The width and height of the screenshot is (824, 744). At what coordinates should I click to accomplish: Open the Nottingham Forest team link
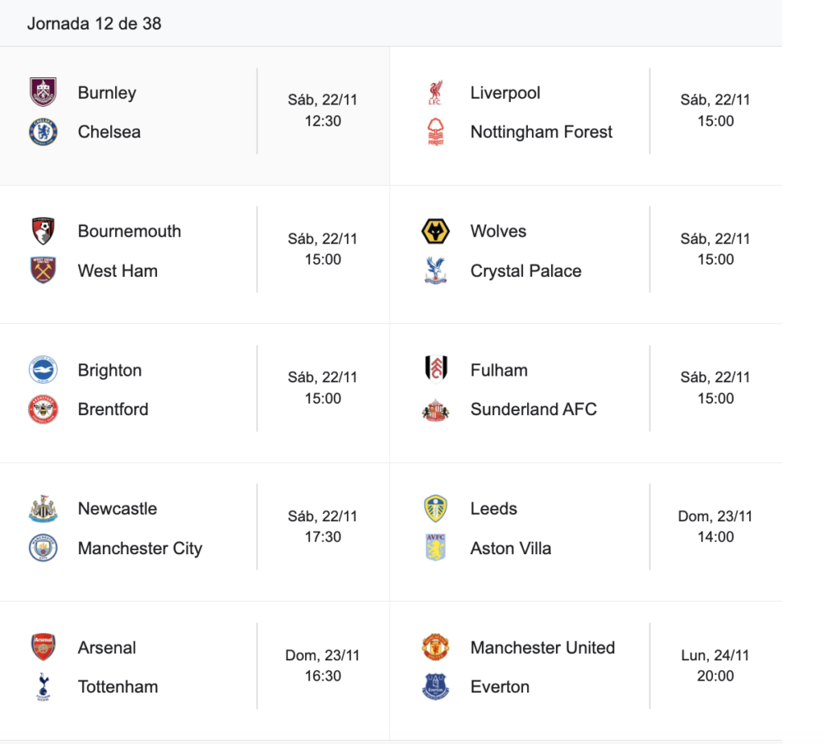(x=541, y=132)
